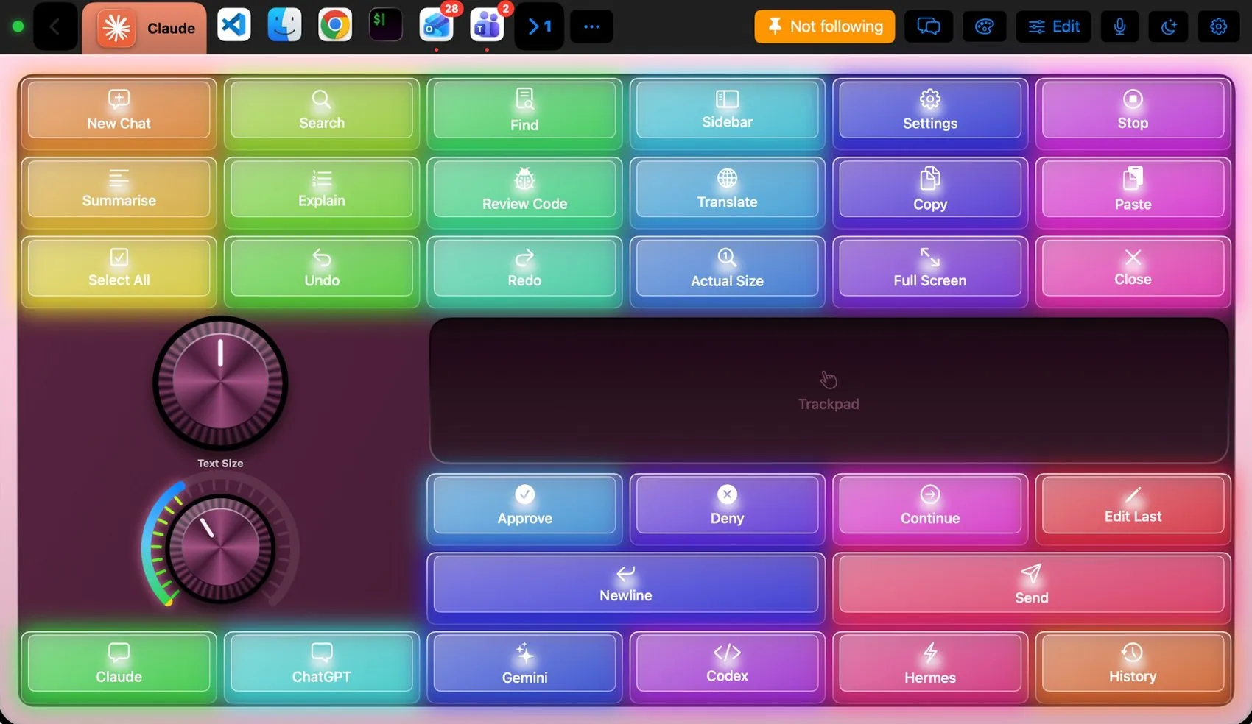Click the lower dial with colored arc
Screen dimensions: 1252x724
tap(220, 549)
